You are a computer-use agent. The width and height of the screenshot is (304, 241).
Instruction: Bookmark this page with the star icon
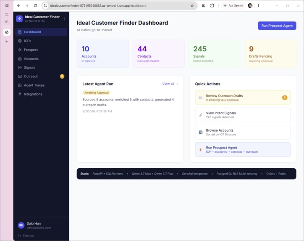[x=192, y=5]
